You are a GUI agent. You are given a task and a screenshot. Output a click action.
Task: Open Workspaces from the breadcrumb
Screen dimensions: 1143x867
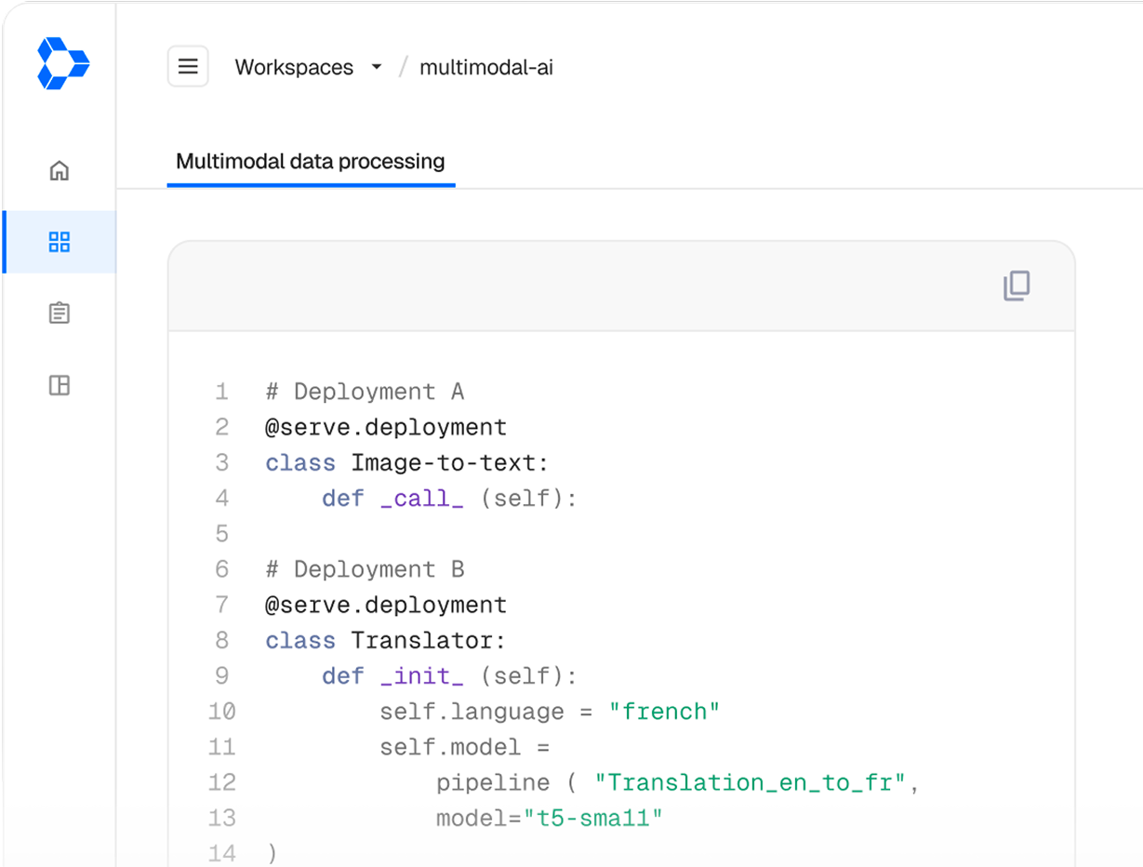[294, 67]
